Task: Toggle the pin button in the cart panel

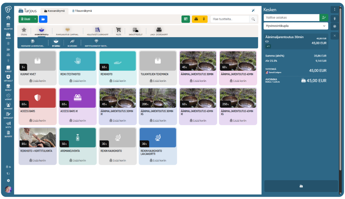Action: pos(335,18)
